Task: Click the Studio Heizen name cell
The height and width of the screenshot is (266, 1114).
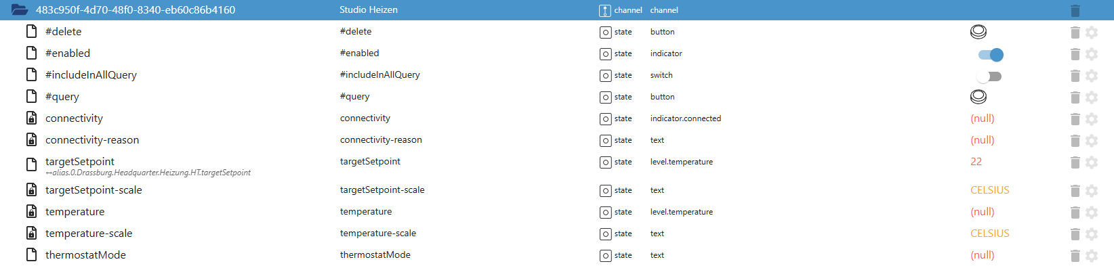Action: 369,10
